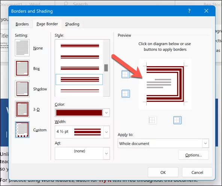
Task: Switch to the Borders tab
Action: pos(22,24)
